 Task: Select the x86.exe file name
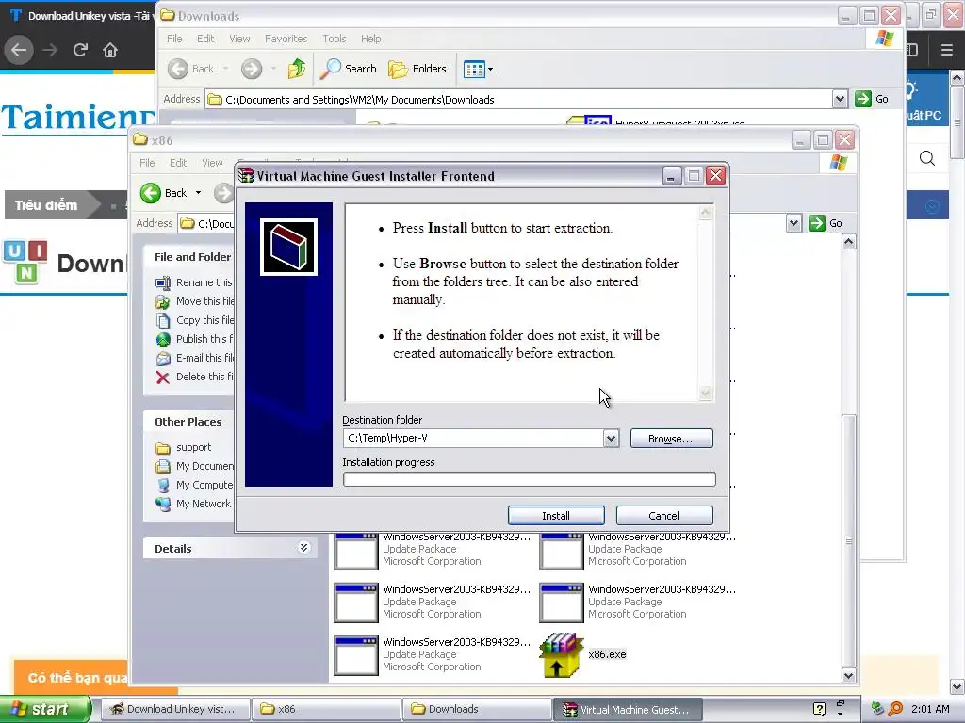[x=607, y=654]
